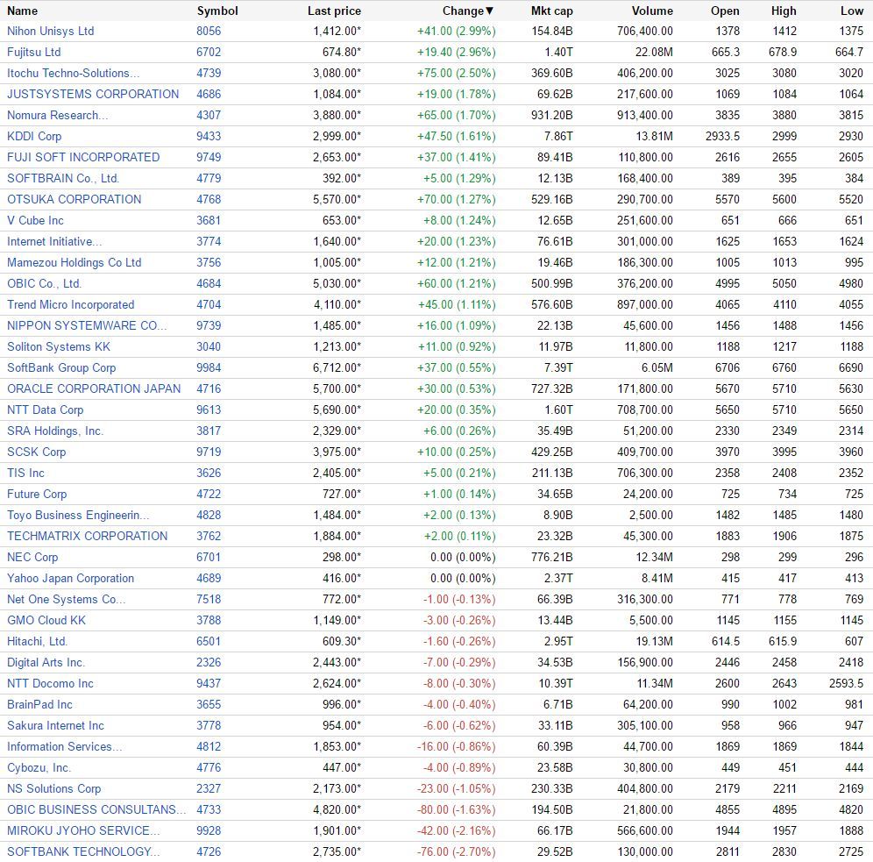Image resolution: width=873 pixels, height=862 pixels.
Task: Open Mamezou Holdings Co Ltd link
Action: tap(74, 263)
